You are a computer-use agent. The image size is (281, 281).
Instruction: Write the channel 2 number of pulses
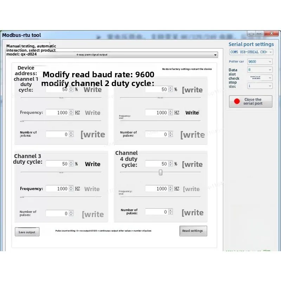192,135
